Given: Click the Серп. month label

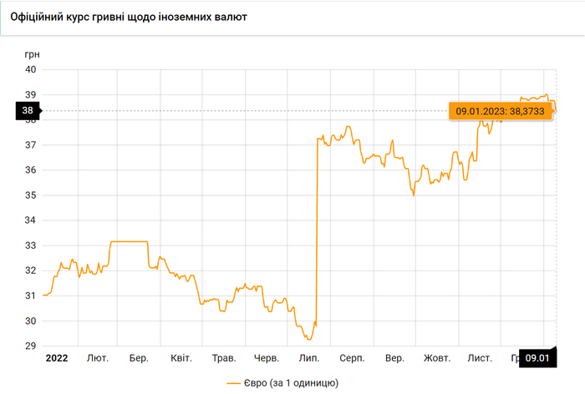Looking at the screenshot, I should (x=352, y=358).
